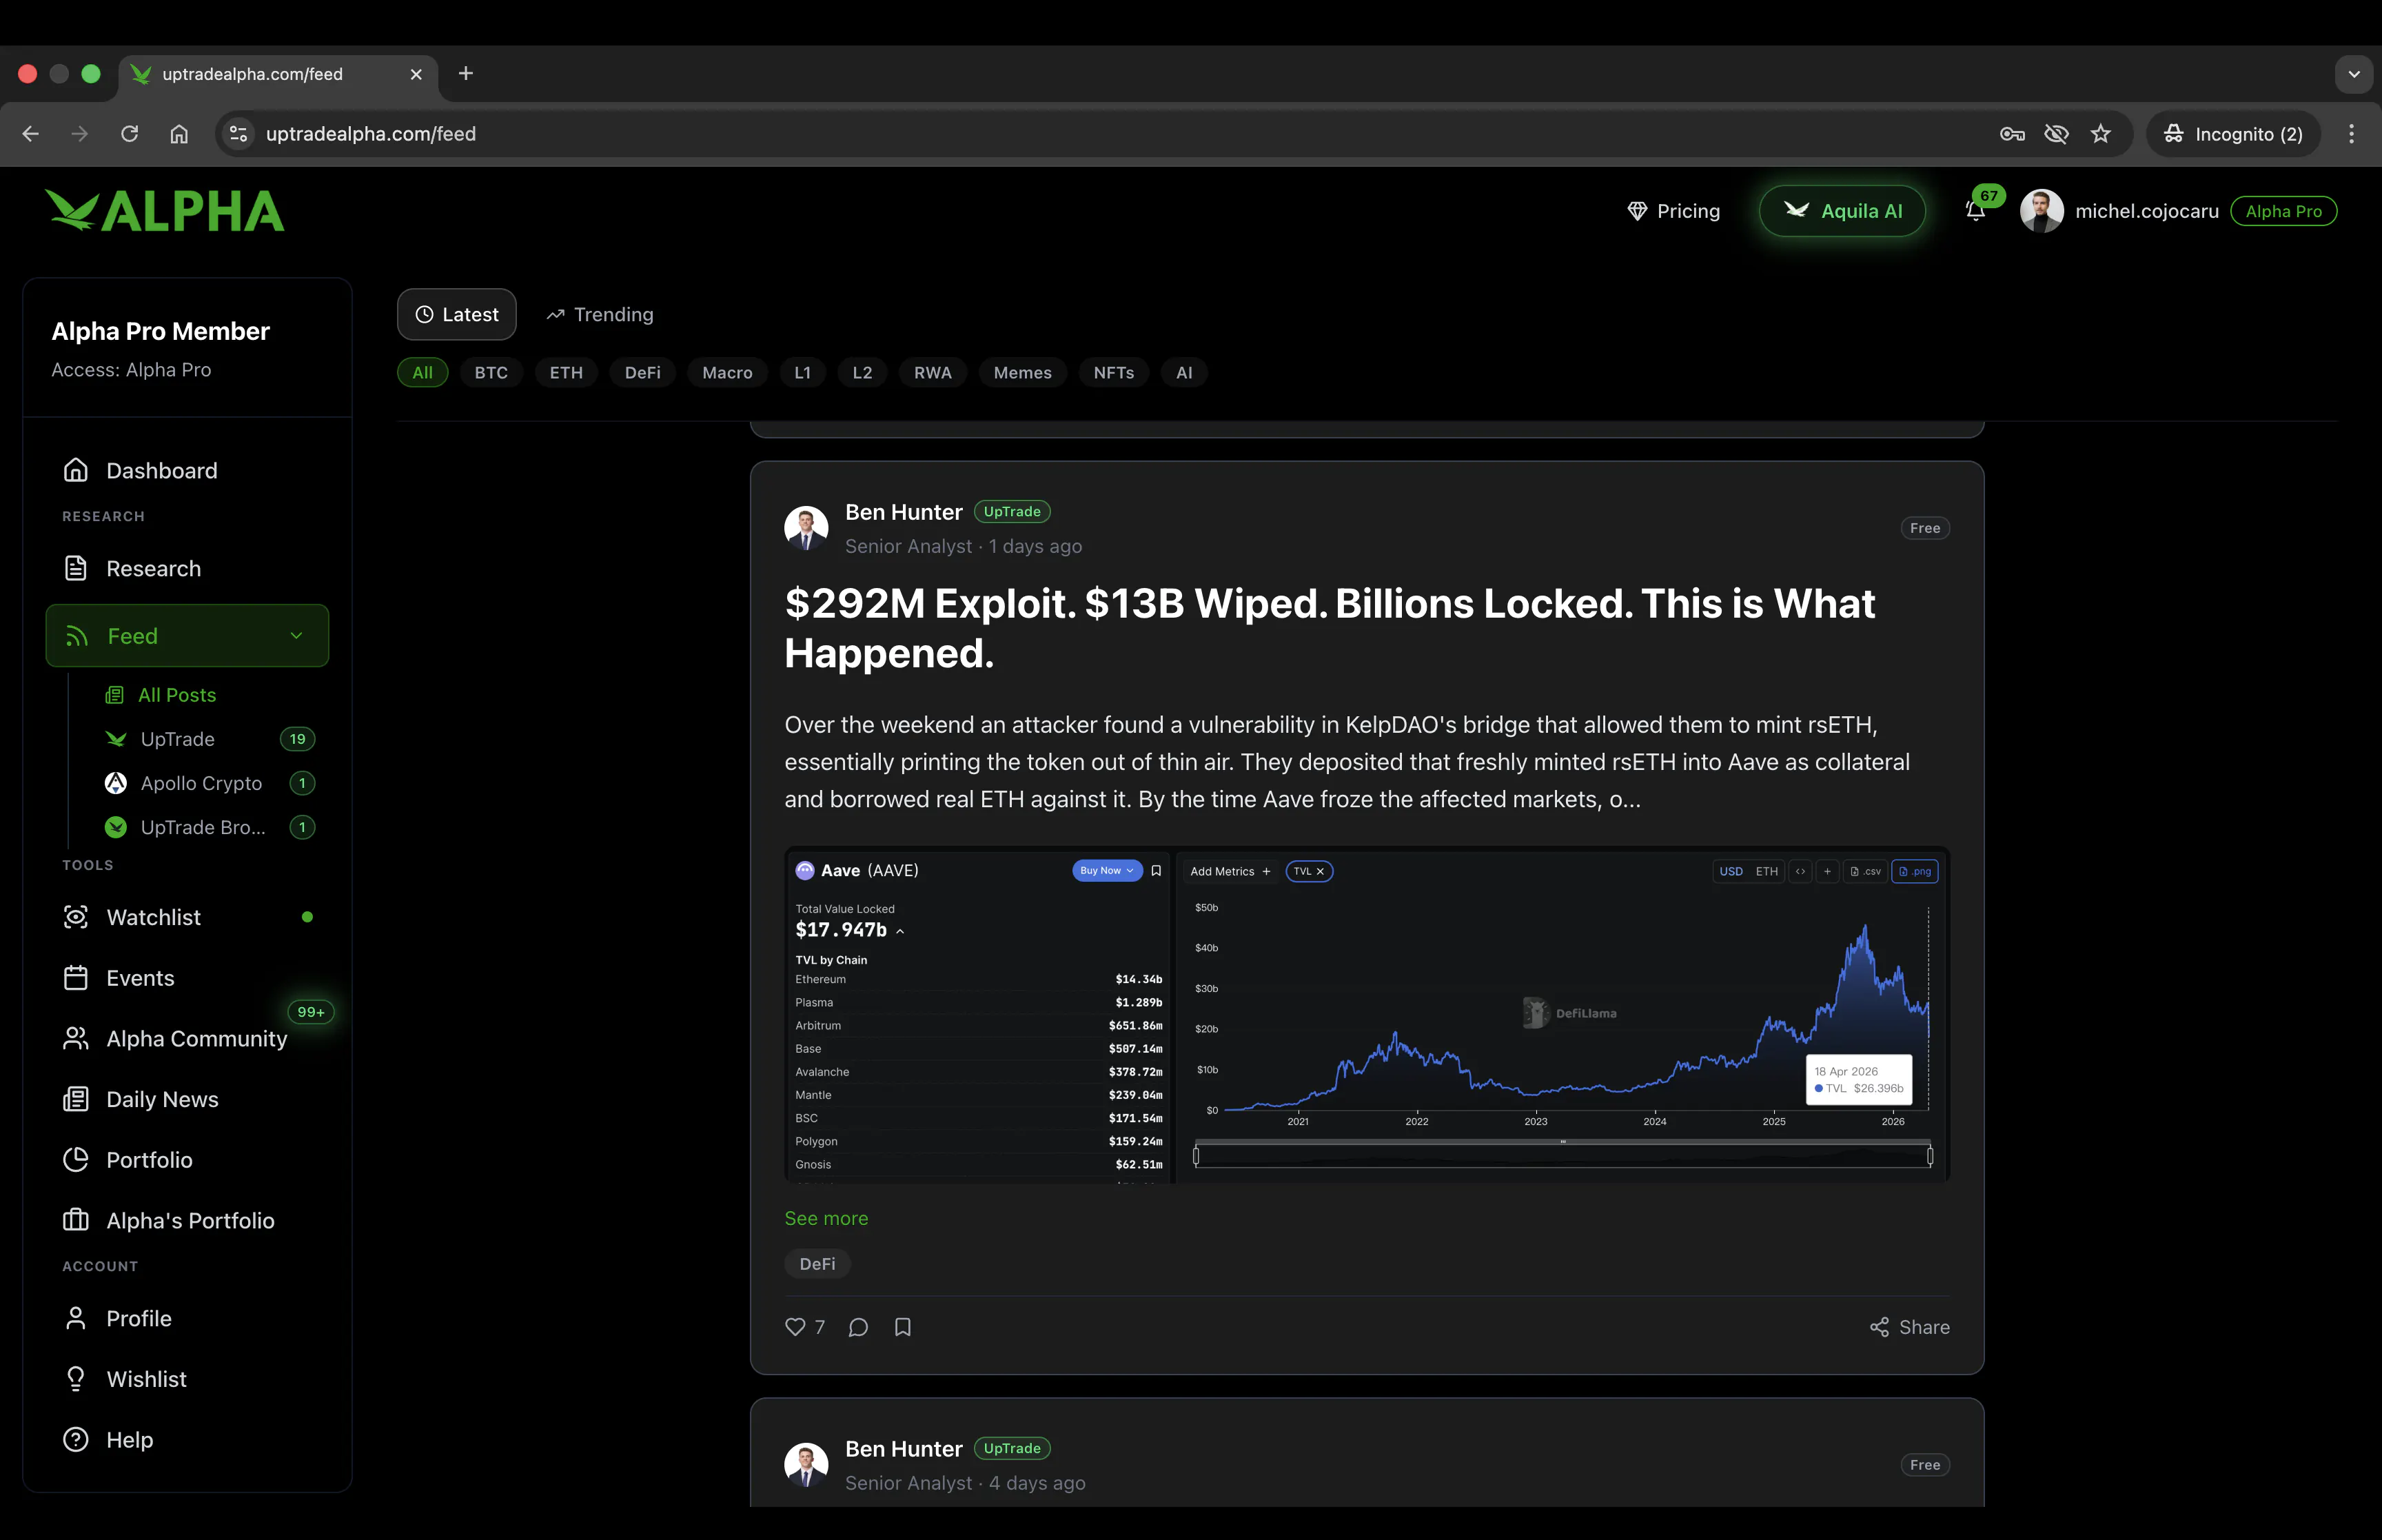Close the uptradealpha.com/feed tab
Screen dimensions: 2382x1540
coord(416,74)
